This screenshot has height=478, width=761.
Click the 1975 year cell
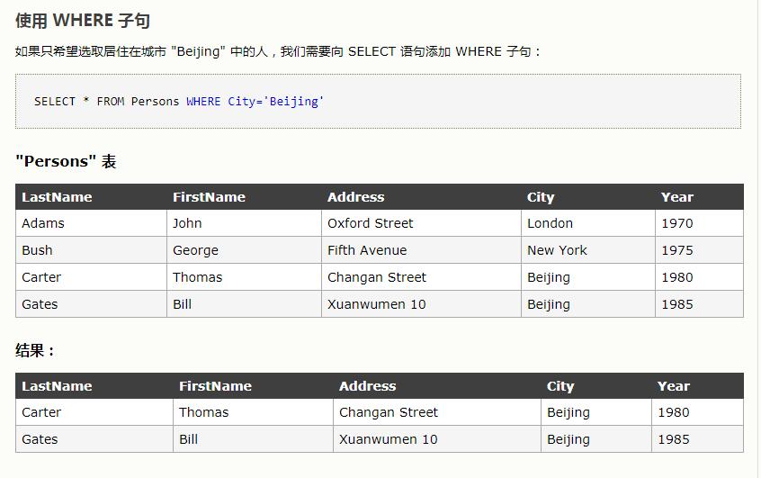[676, 250]
